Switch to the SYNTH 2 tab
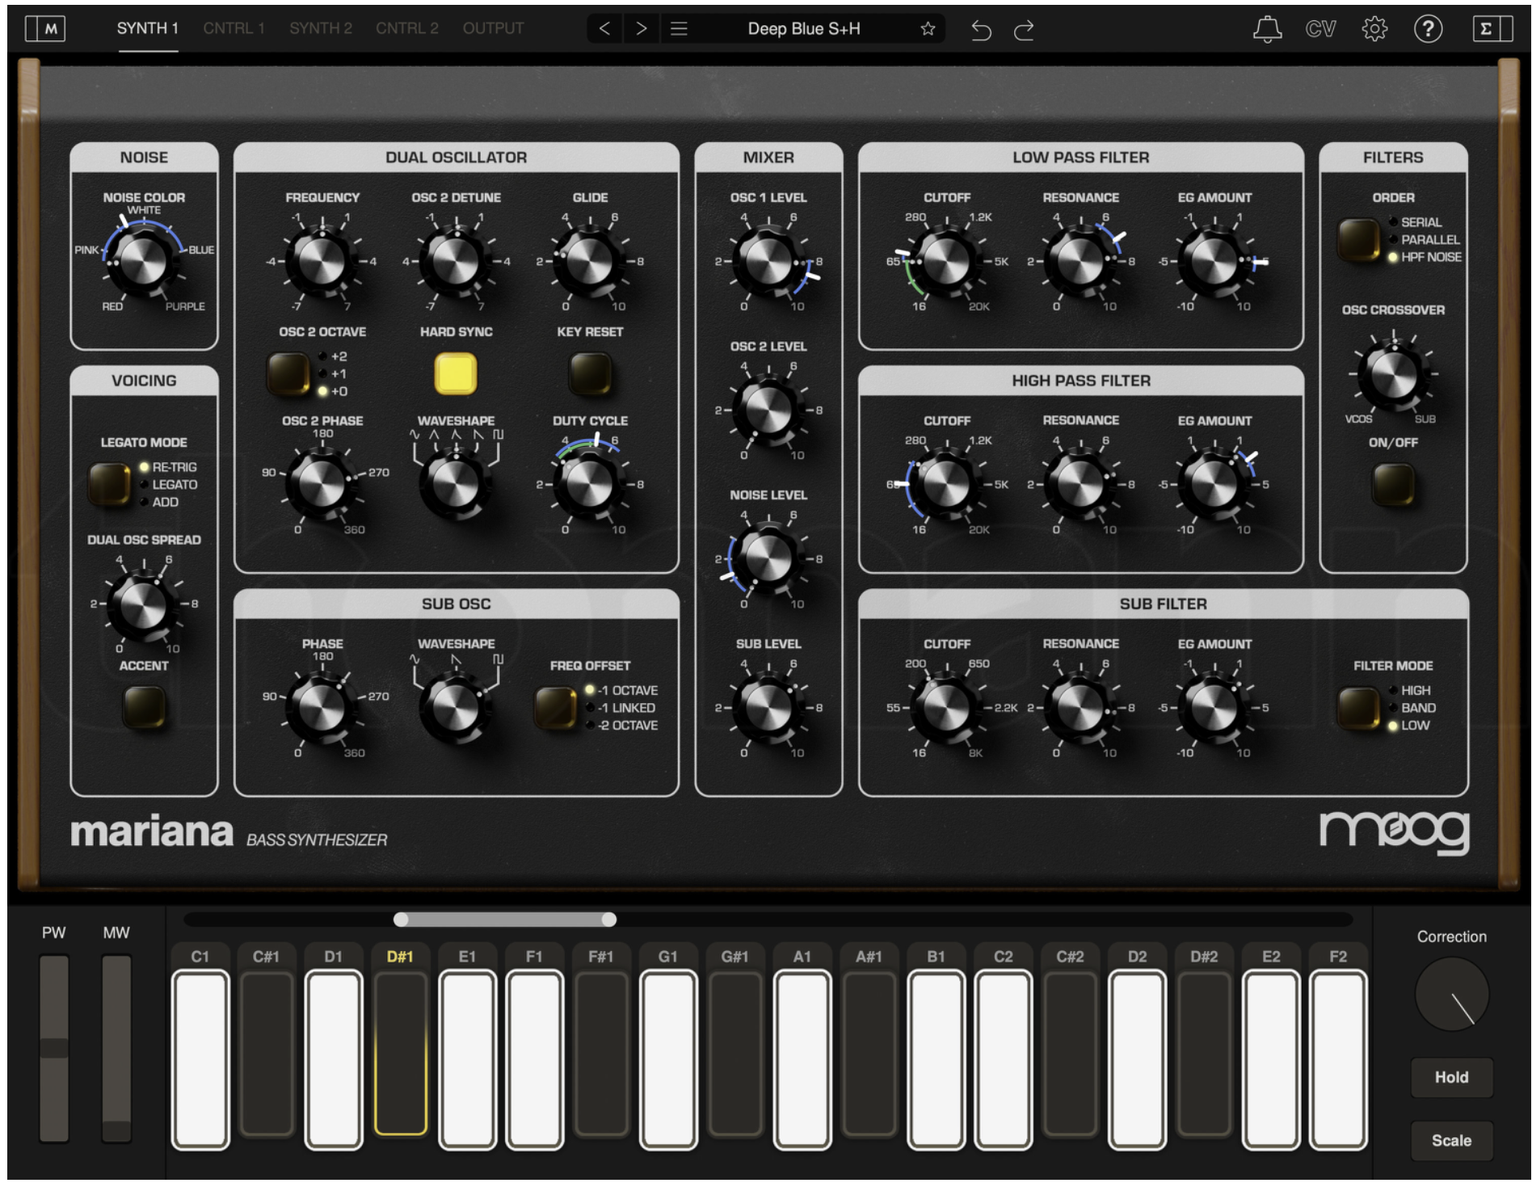This screenshot has height=1183, width=1532. [321, 28]
